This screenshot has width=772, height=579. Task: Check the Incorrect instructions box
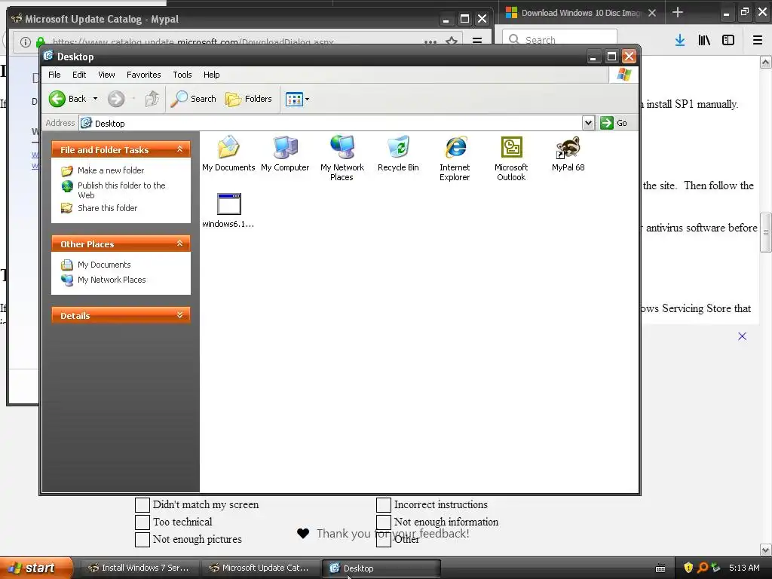pos(384,504)
